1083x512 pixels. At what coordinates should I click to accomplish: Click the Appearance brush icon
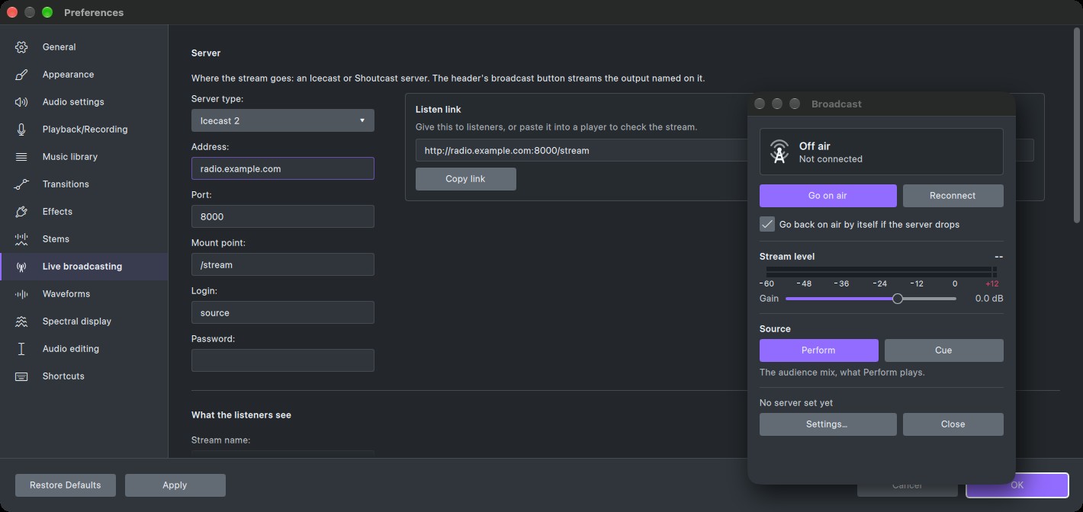tap(21, 75)
